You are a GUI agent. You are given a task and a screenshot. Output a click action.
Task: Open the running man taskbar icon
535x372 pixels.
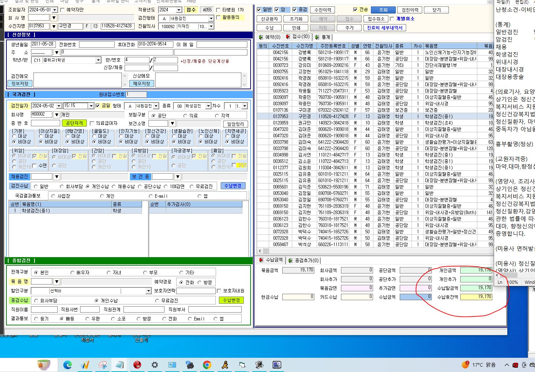pos(225,365)
